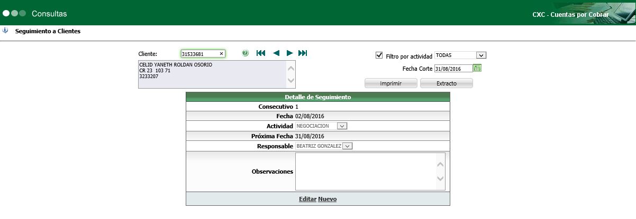Click the Fecha value 02/08/2016
This screenshot has height=219, width=636.
coord(310,116)
